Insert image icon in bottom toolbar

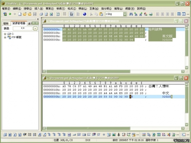pyautogui.click(x=114, y=135)
